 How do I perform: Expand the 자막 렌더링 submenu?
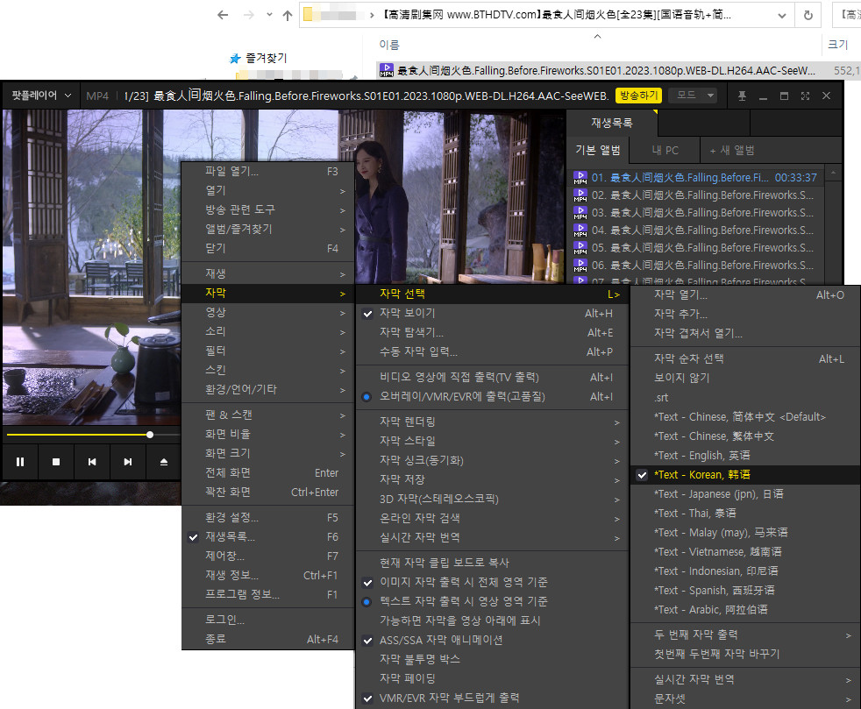(492, 422)
